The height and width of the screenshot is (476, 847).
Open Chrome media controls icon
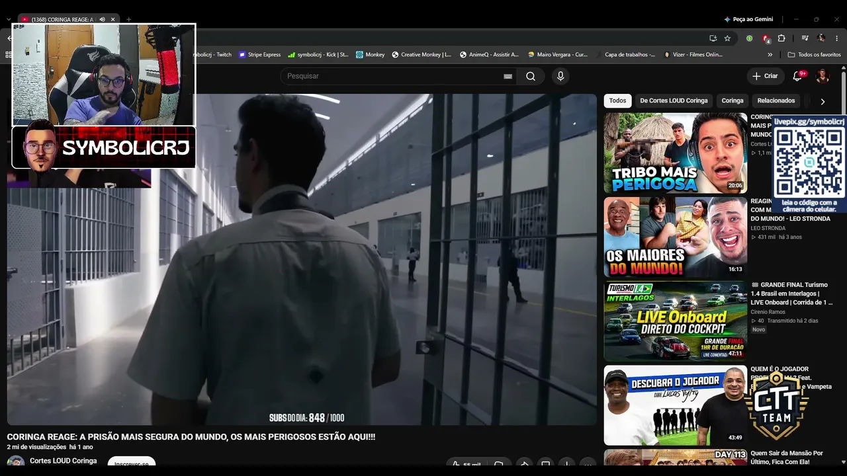coord(805,38)
